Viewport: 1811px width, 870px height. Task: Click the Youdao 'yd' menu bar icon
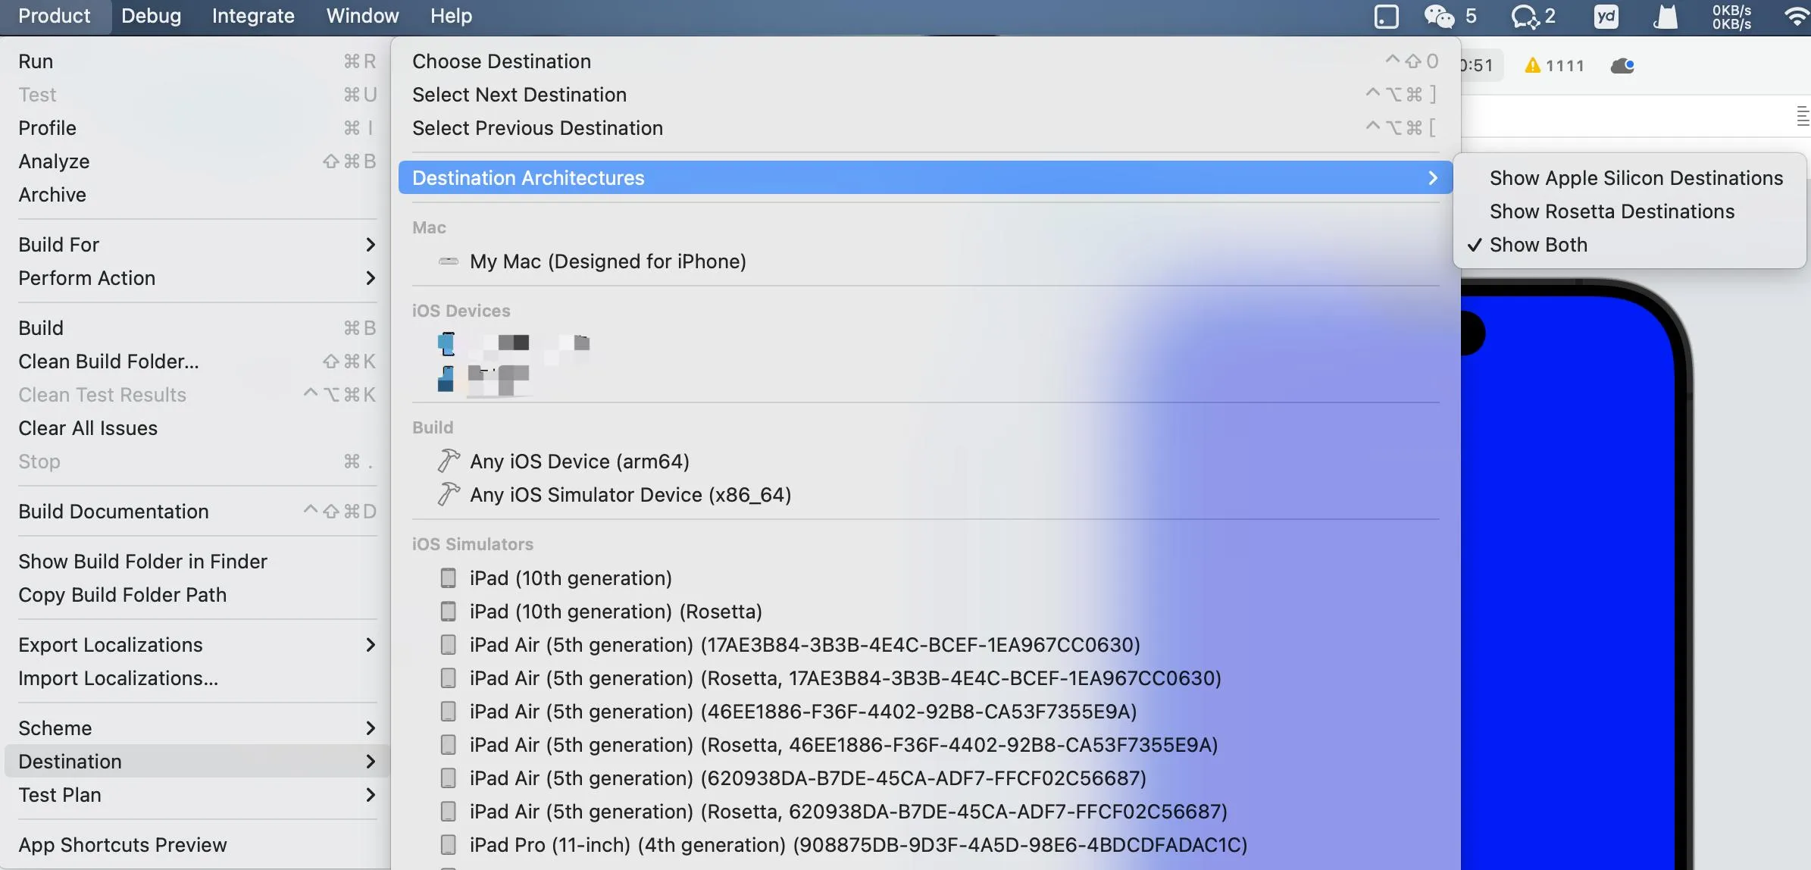click(1606, 16)
